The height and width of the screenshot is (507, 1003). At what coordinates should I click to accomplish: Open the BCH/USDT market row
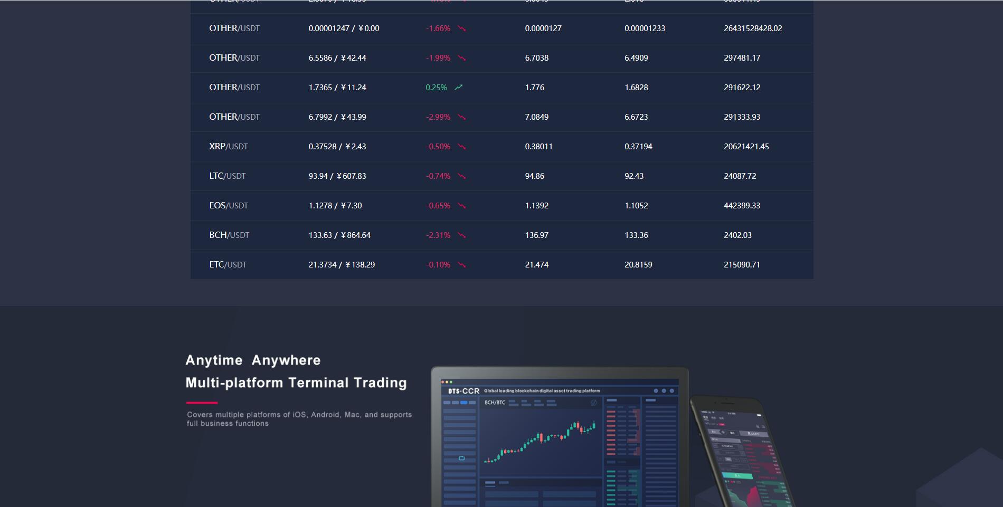point(229,235)
